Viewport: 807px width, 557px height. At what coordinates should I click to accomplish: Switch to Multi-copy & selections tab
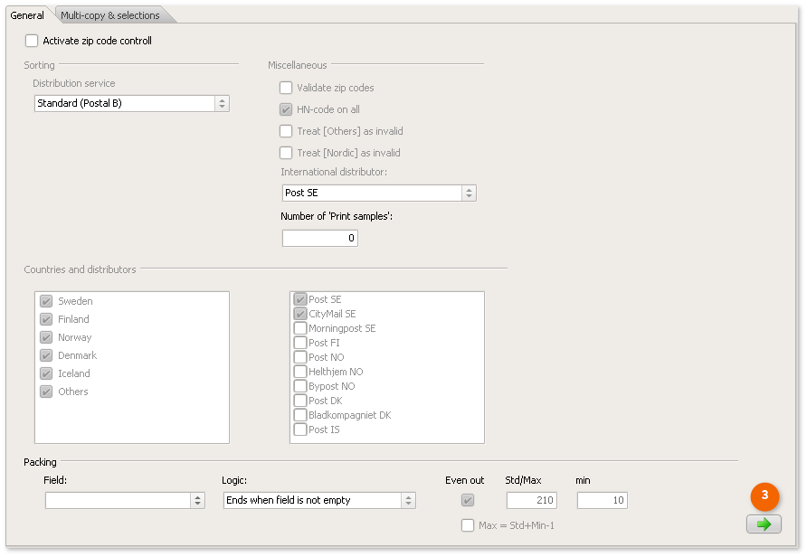(110, 15)
